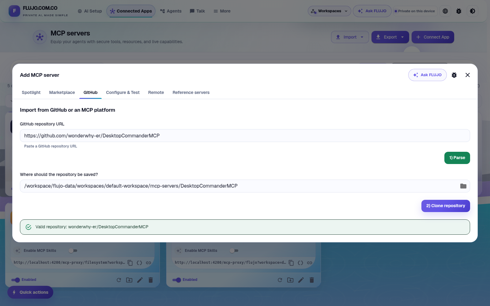The height and width of the screenshot is (306, 490).
Task: Browse folder icon for save location
Action: tap(463, 186)
